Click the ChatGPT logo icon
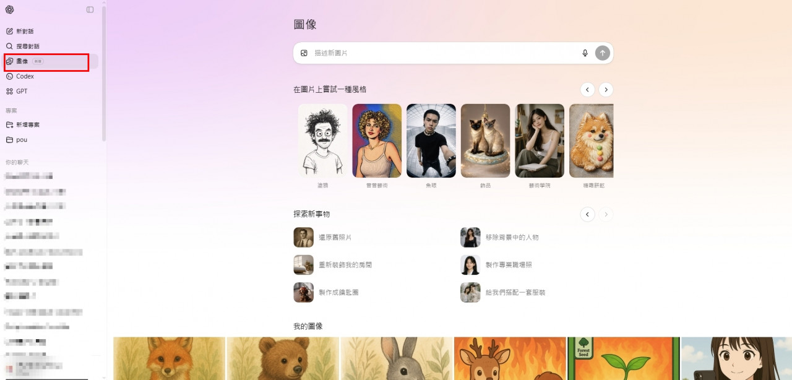 10,10
